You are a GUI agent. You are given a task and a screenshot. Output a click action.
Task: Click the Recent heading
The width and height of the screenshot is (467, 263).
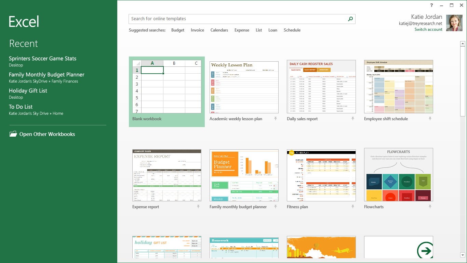click(x=23, y=43)
